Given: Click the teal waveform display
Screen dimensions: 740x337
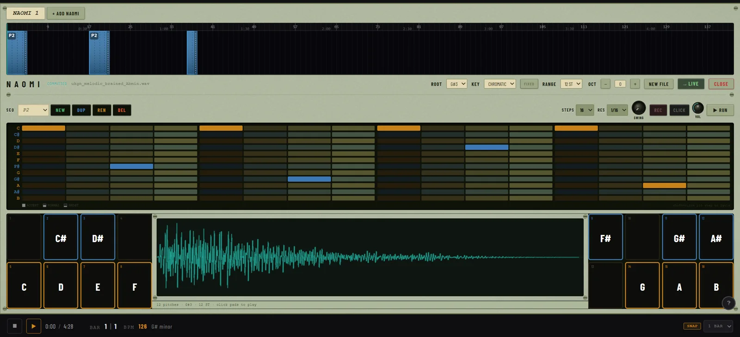Looking at the screenshot, I should tap(370, 257).
